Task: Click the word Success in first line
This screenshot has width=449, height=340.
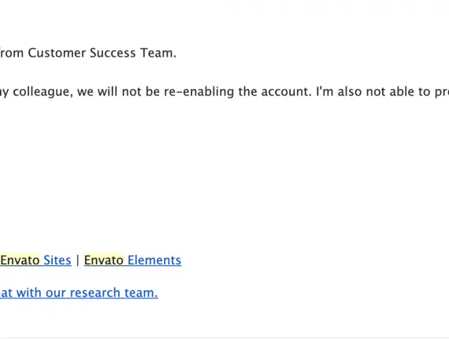Action: (x=113, y=53)
